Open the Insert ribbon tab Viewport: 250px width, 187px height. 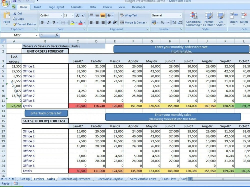(38, 7)
